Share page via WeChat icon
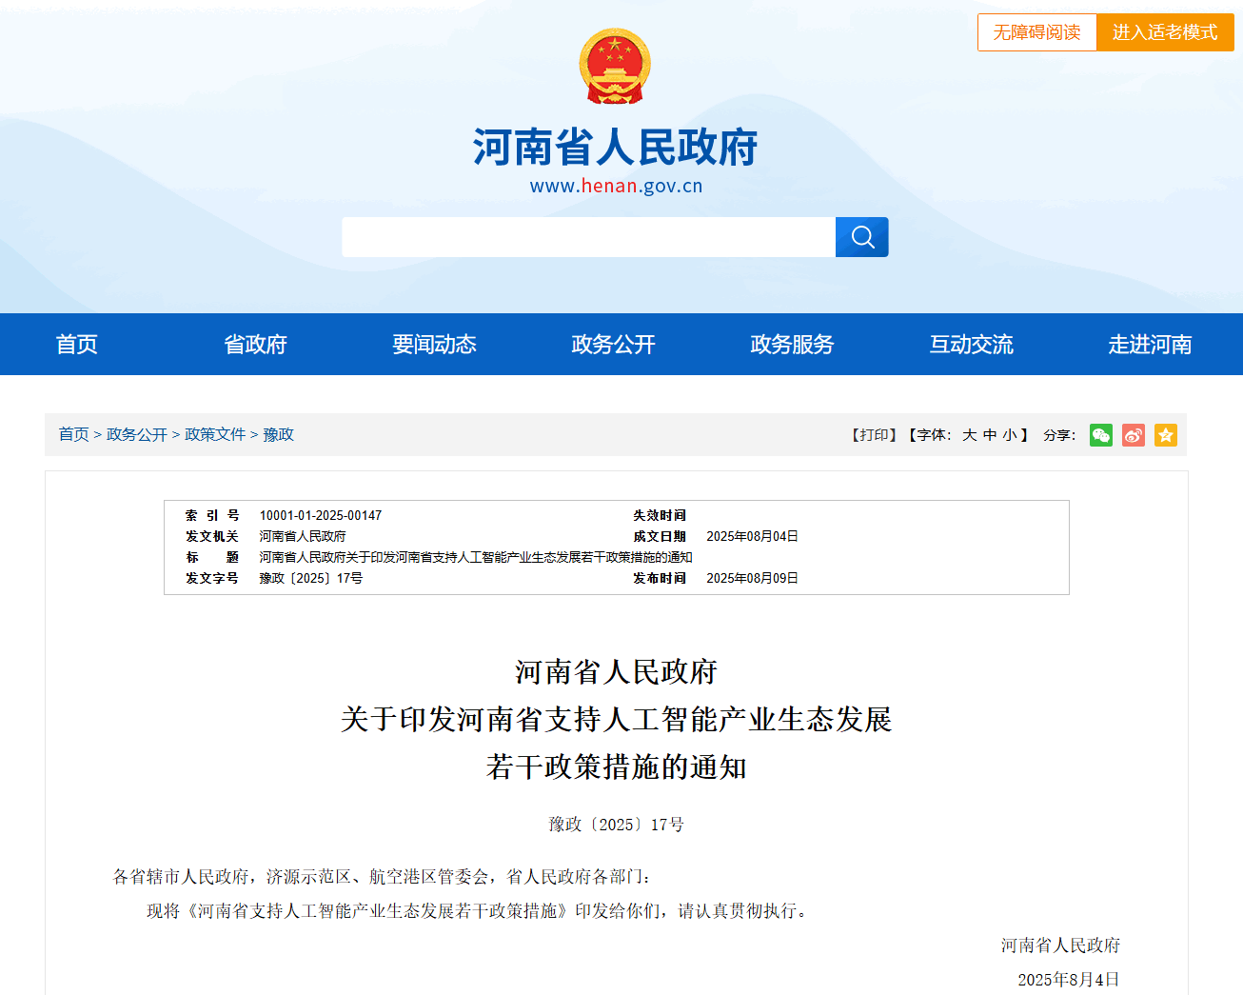The height and width of the screenshot is (995, 1243). pyautogui.click(x=1100, y=435)
